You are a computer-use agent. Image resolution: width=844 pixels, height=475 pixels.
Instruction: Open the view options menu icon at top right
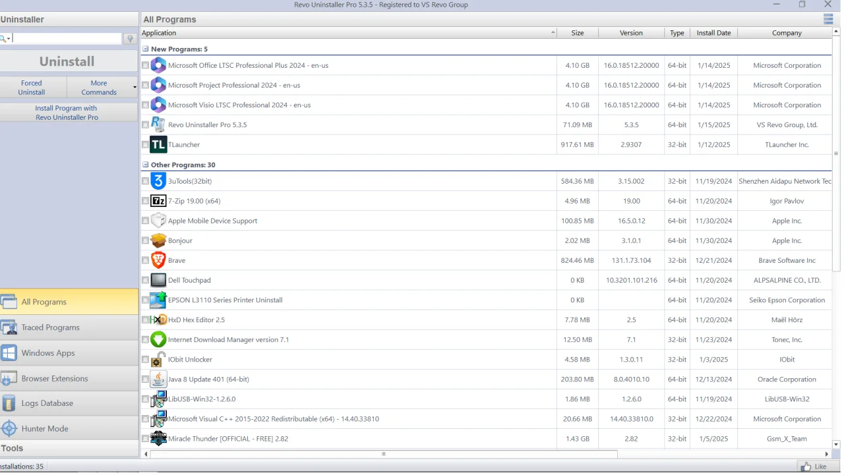(x=828, y=19)
